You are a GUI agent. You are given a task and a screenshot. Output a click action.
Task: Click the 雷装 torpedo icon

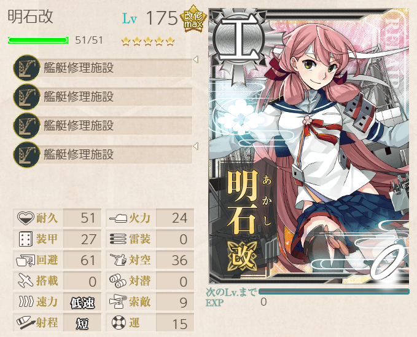[118, 239]
